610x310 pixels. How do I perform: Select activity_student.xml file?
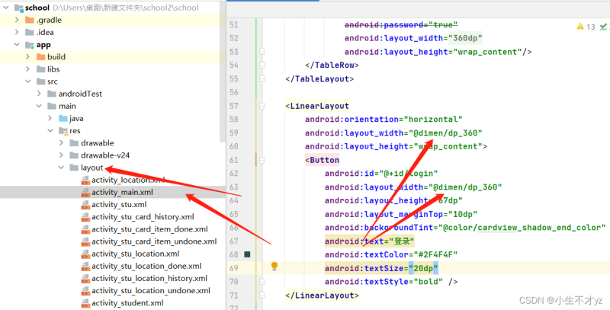click(x=127, y=303)
